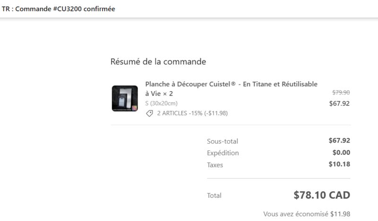Click the product title 'Planche à Découper Cuistel'
378x221 pixels.
[188, 84]
